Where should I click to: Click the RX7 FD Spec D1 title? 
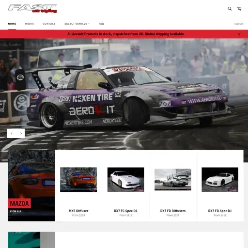(220, 211)
